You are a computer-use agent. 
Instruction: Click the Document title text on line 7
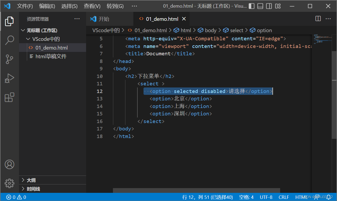tap(158, 54)
